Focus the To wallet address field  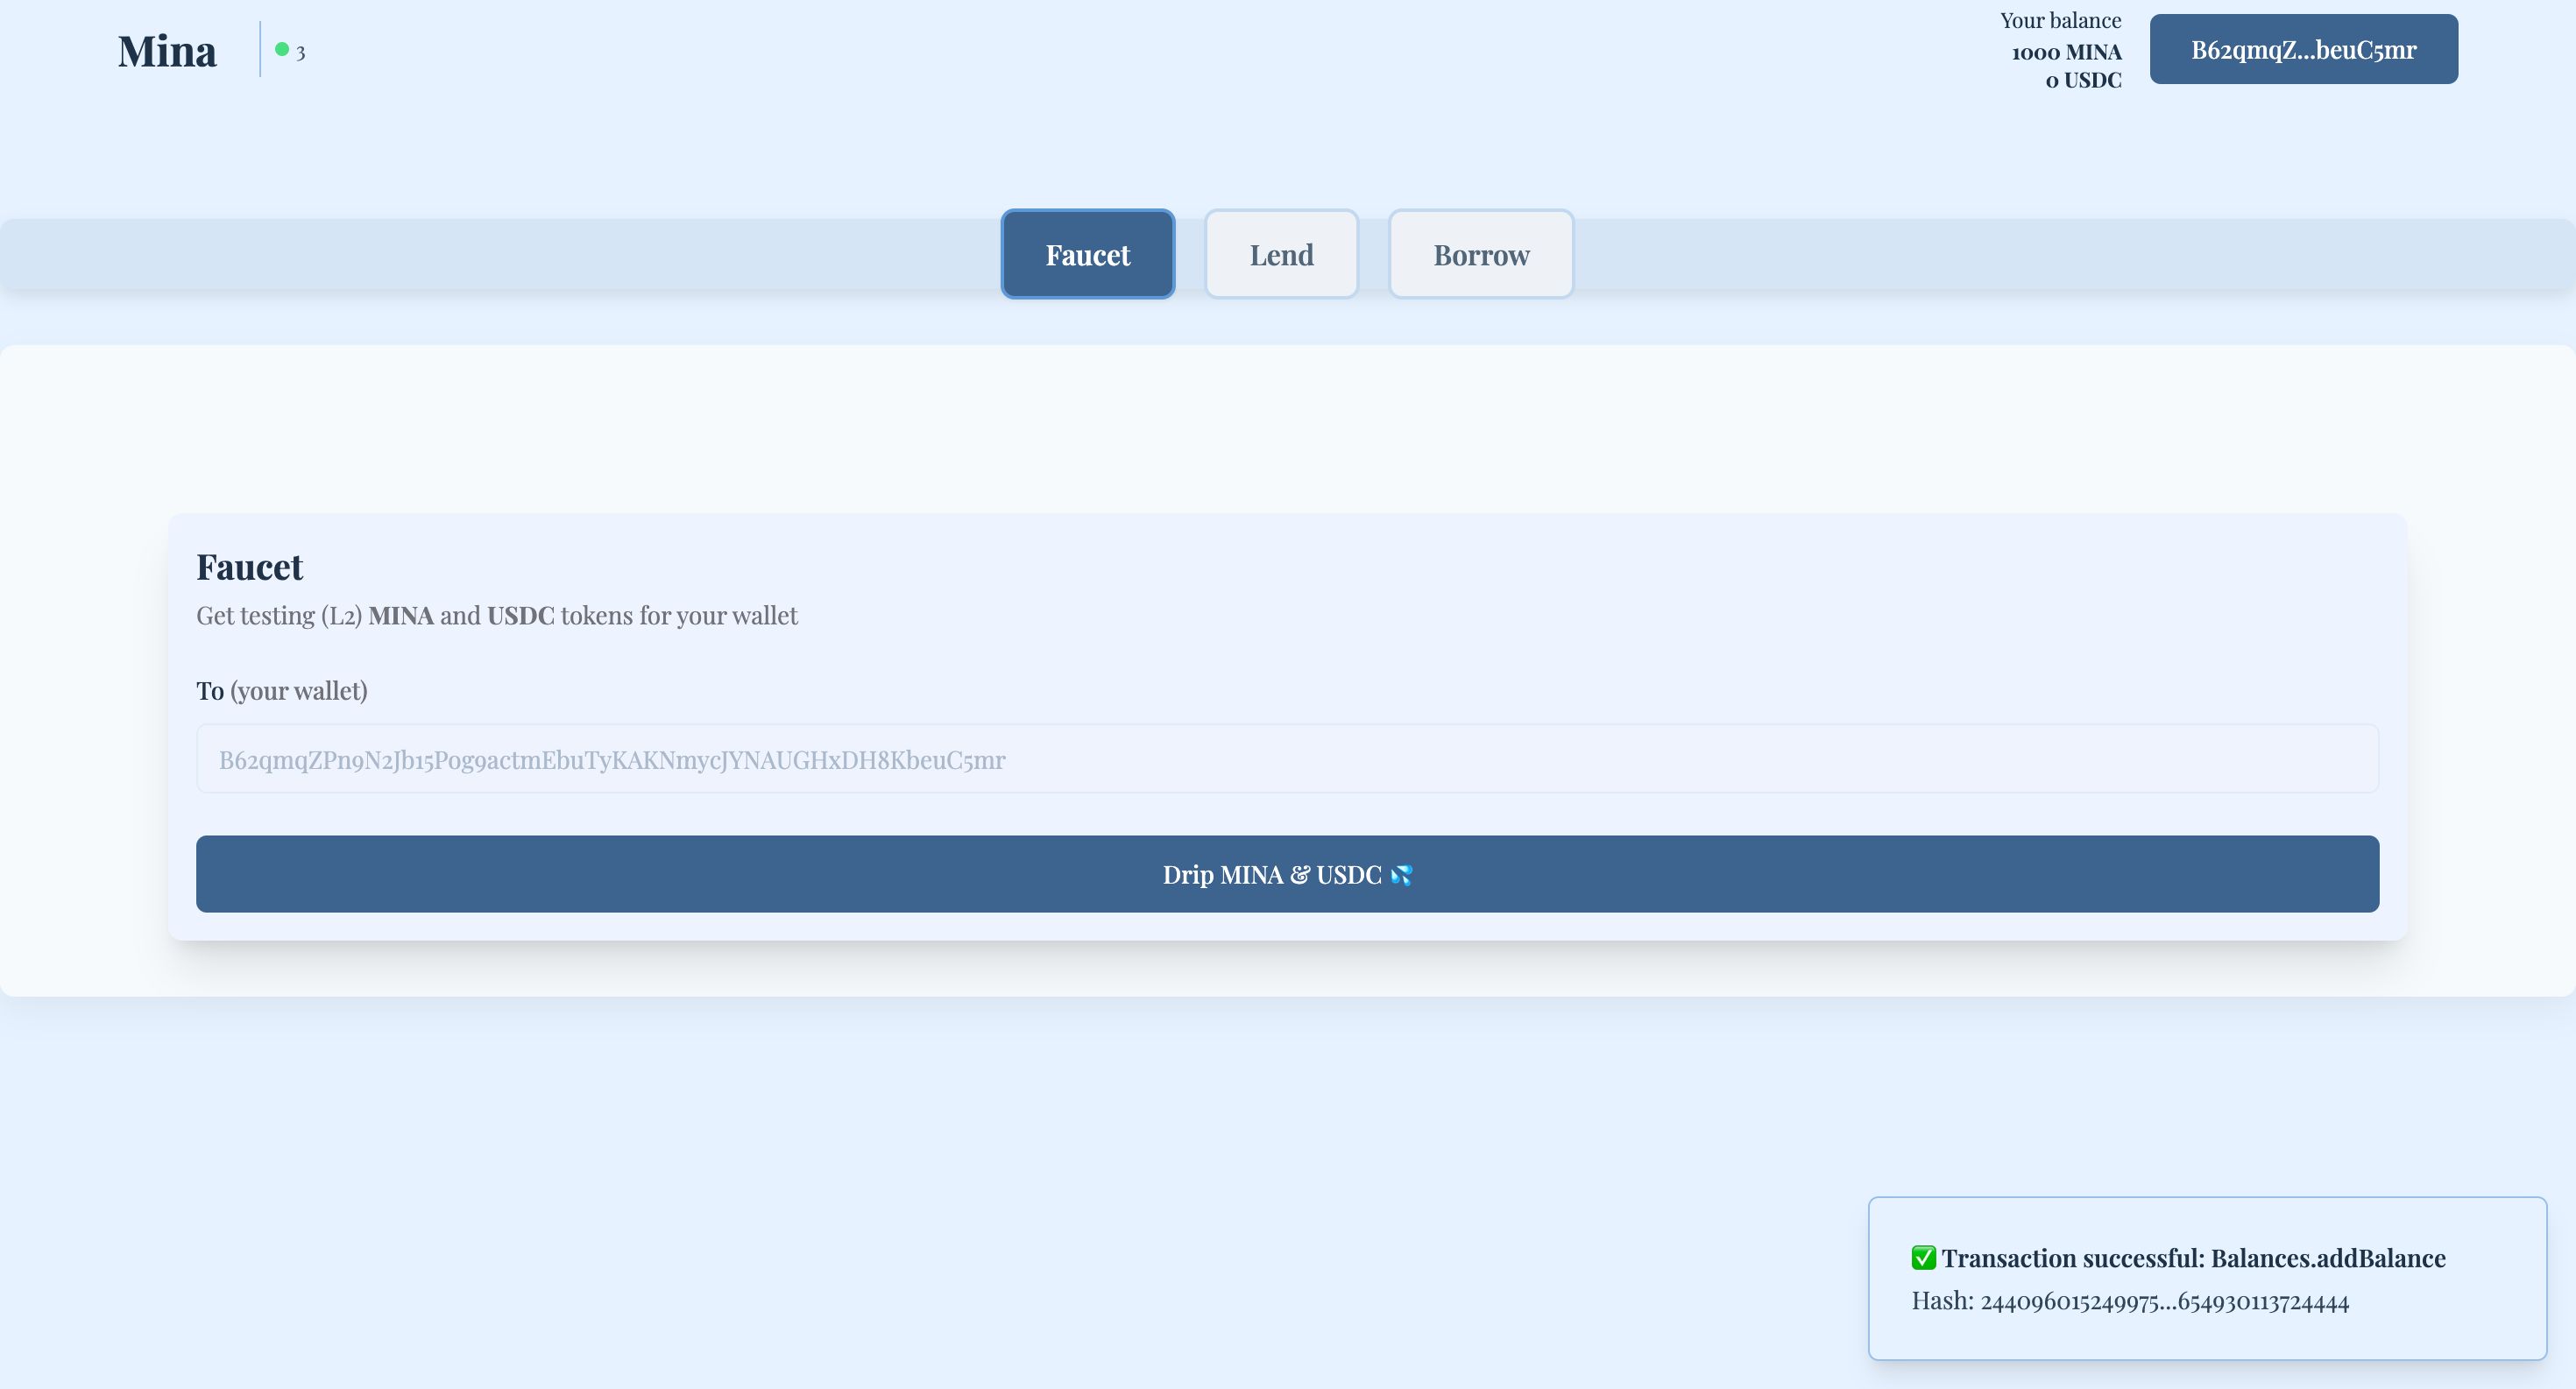coord(1287,758)
